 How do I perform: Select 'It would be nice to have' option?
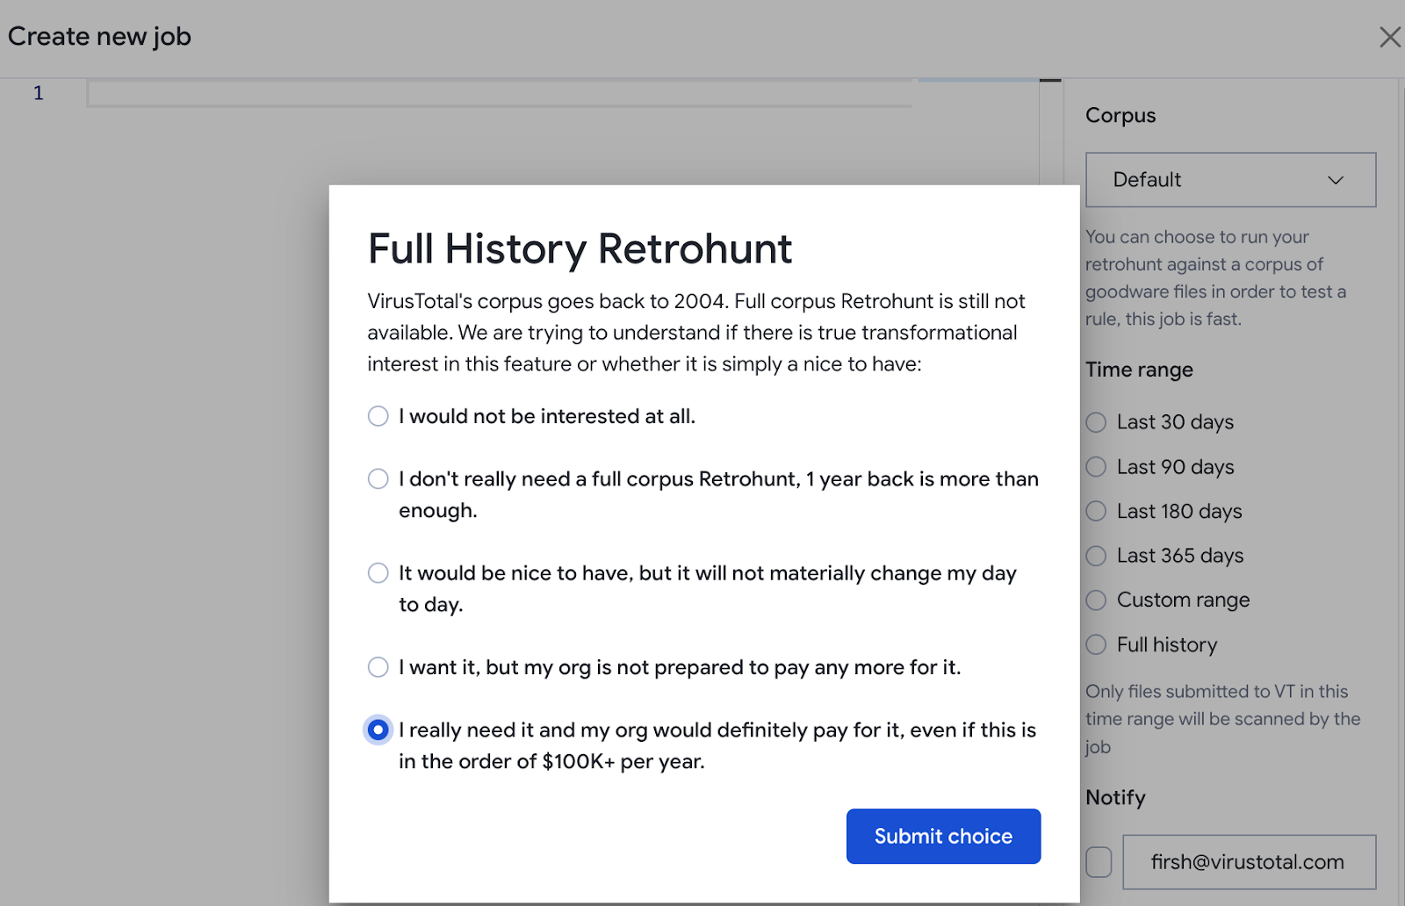pos(378,573)
